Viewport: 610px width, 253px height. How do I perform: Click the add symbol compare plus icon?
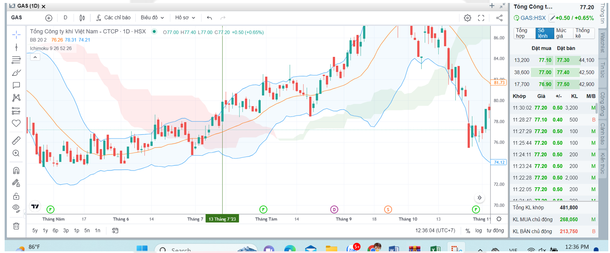(x=49, y=18)
